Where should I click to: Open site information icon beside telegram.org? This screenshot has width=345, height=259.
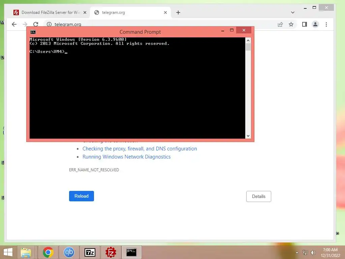point(49,24)
